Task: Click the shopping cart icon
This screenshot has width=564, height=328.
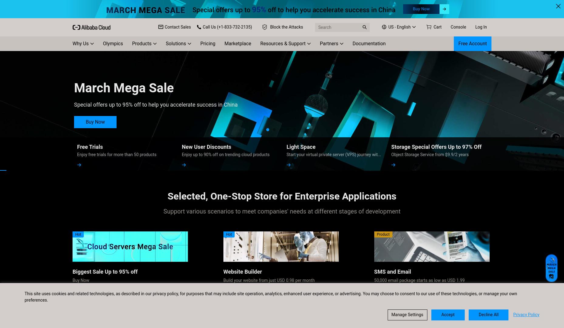Action: [x=429, y=27]
